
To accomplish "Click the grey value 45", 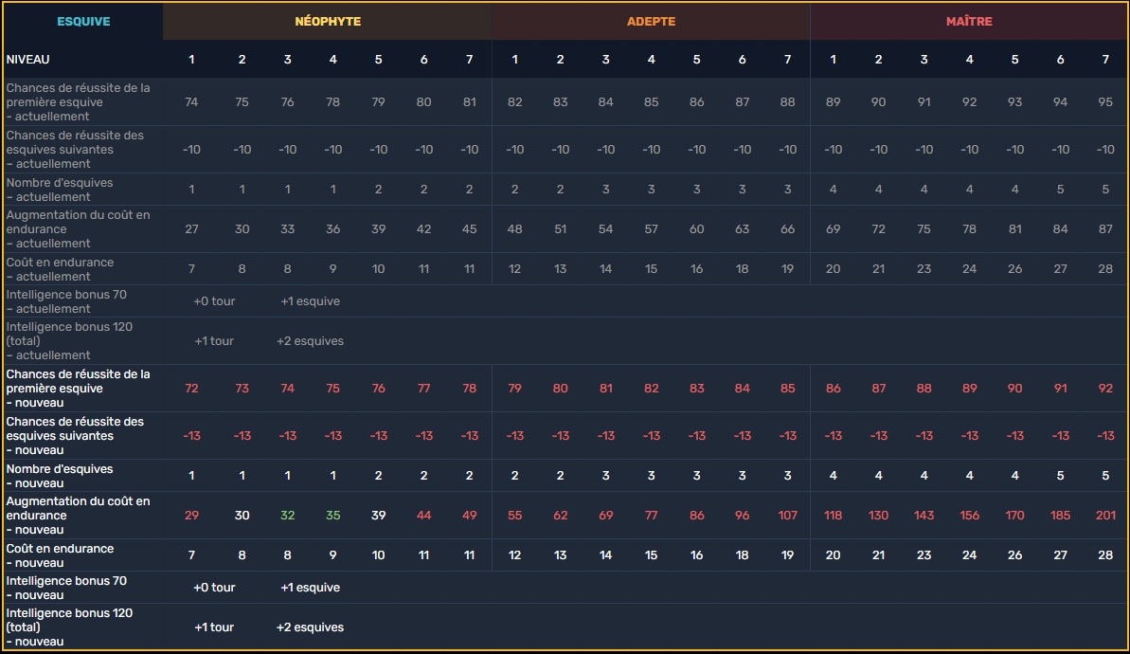I will [469, 229].
